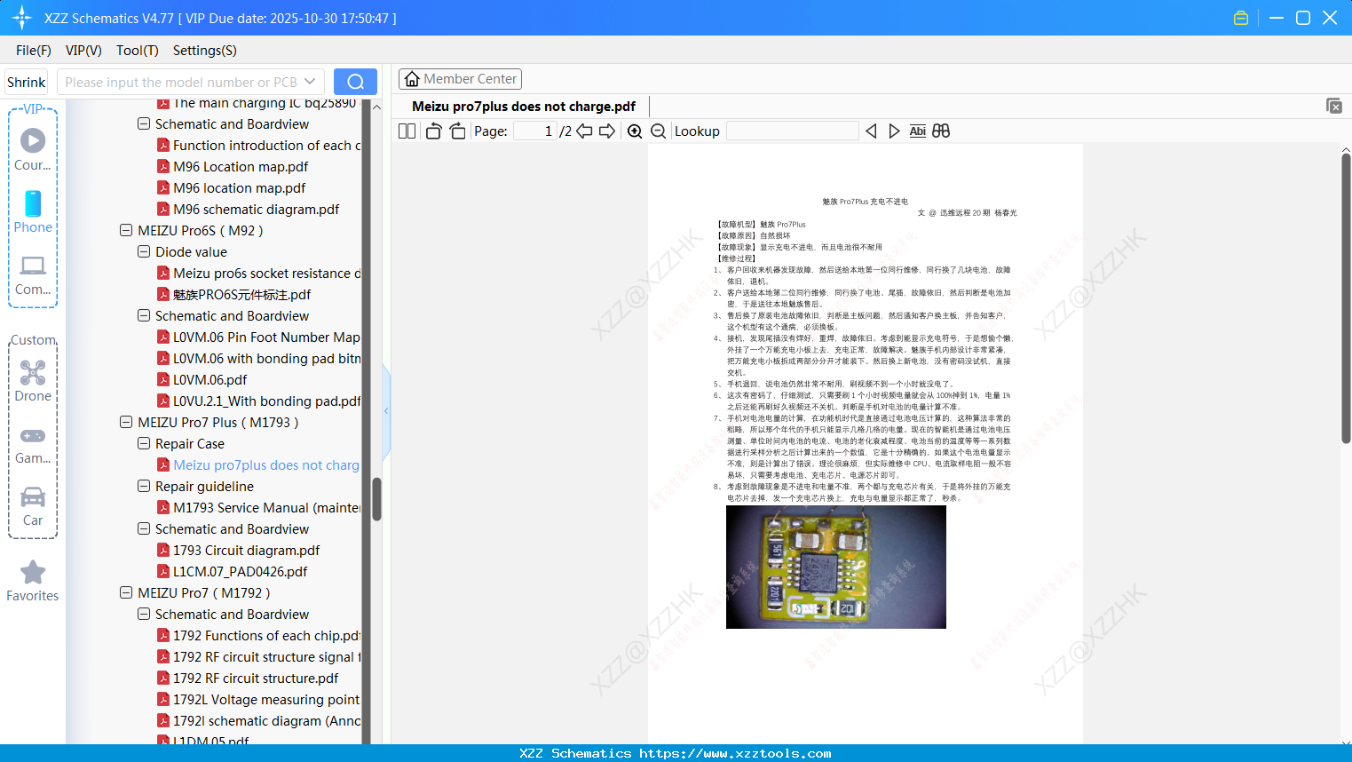The height and width of the screenshot is (762, 1352).
Task: Open xzztools.com link in status bar
Action: 735,753
